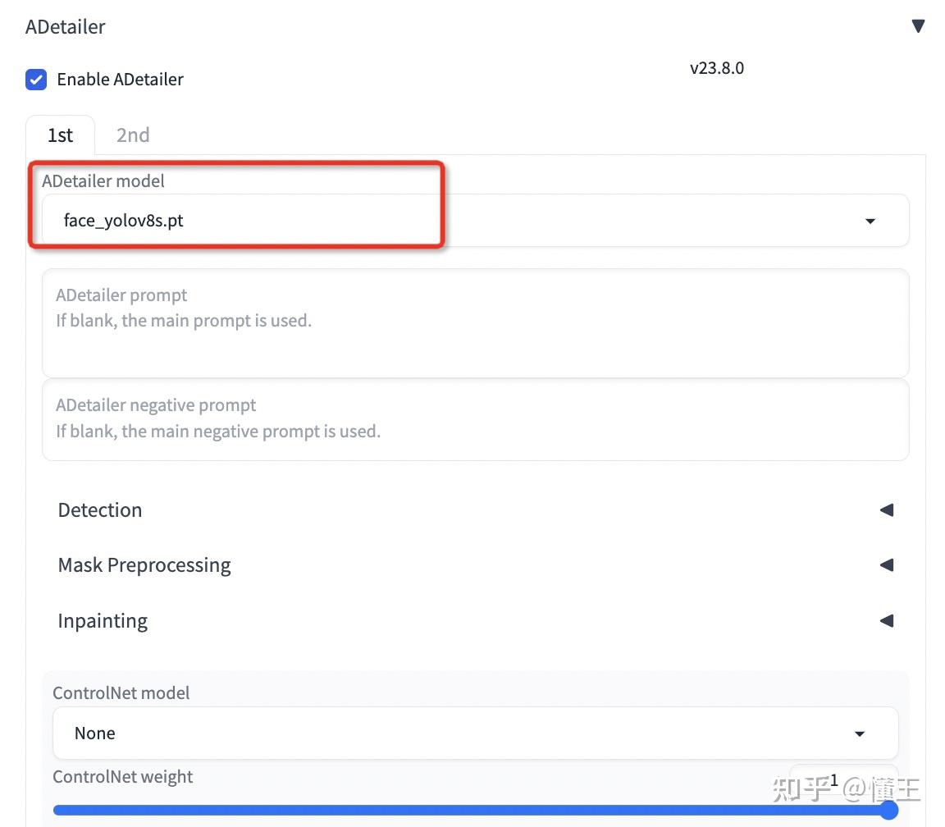Uncheck the Enable ADetailer checkbox
The width and height of the screenshot is (945, 827).
click(36, 80)
